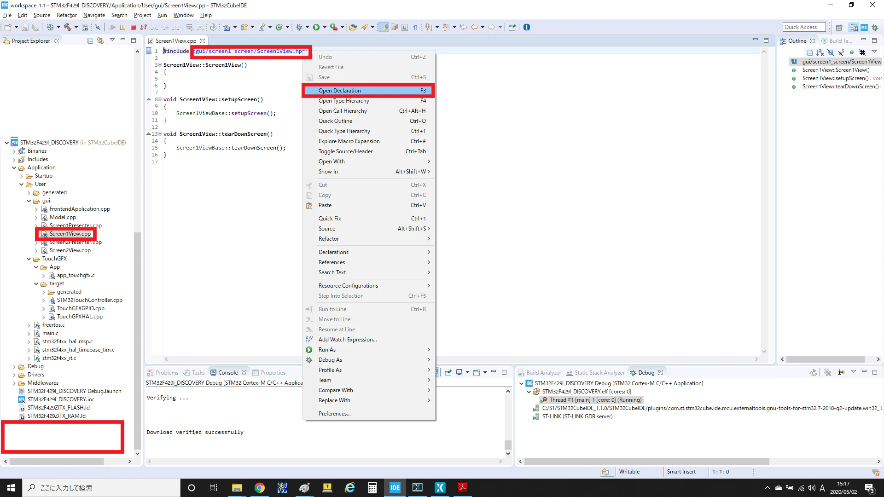Open the STM32CubeIDE taskbar icon
The width and height of the screenshot is (884, 497).
pos(395,488)
